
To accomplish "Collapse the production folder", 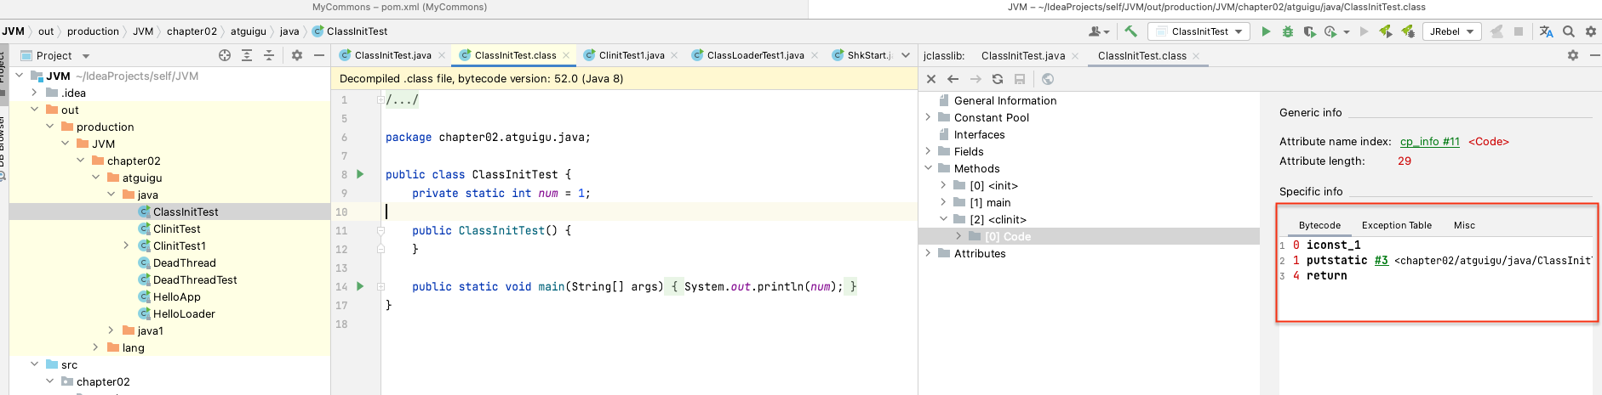I will coord(49,127).
